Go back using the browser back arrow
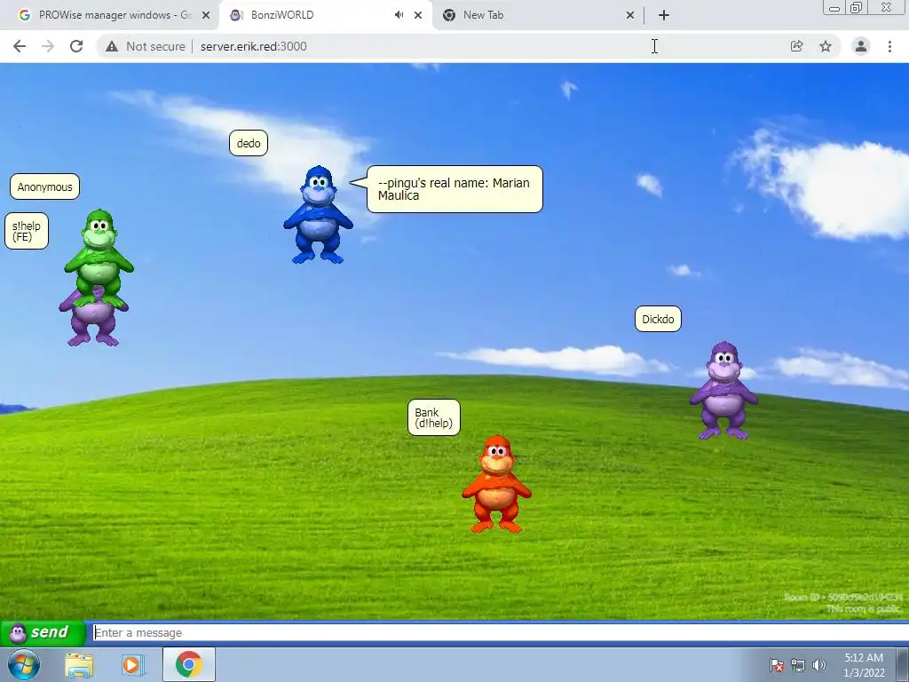 (20, 46)
